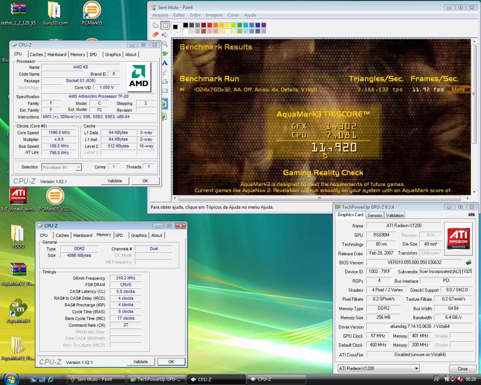Click the BIOS save icon in GPU-Z
The height and width of the screenshot is (385, 481).
pyautogui.click(x=469, y=262)
